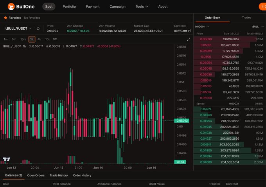Select the Spot tab

click(49, 7)
